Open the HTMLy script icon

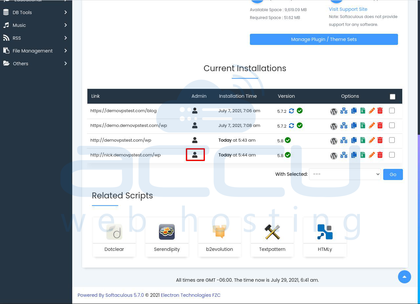pyautogui.click(x=325, y=232)
